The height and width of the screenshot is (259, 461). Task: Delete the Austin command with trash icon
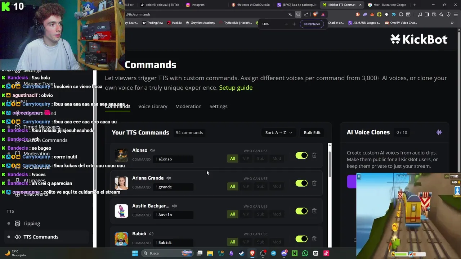click(x=314, y=211)
